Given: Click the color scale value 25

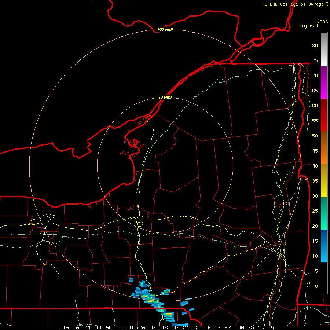Looking at the screenshot, I should click(x=315, y=211).
